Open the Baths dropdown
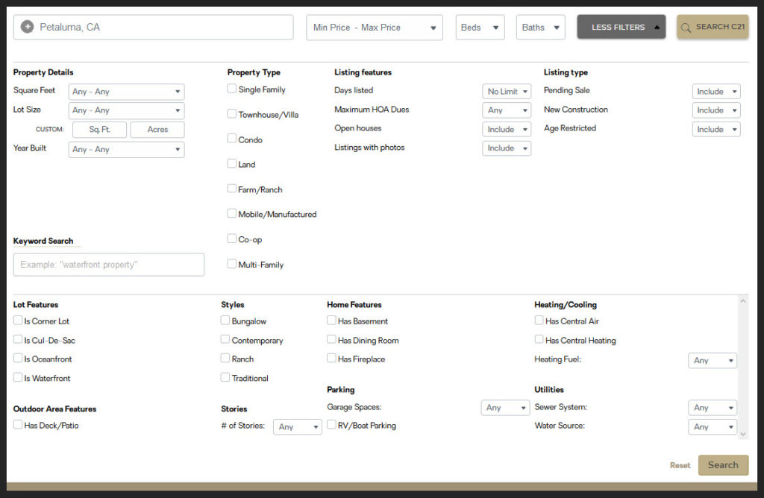Viewport: 764px width, 498px height. pyautogui.click(x=540, y=28)
